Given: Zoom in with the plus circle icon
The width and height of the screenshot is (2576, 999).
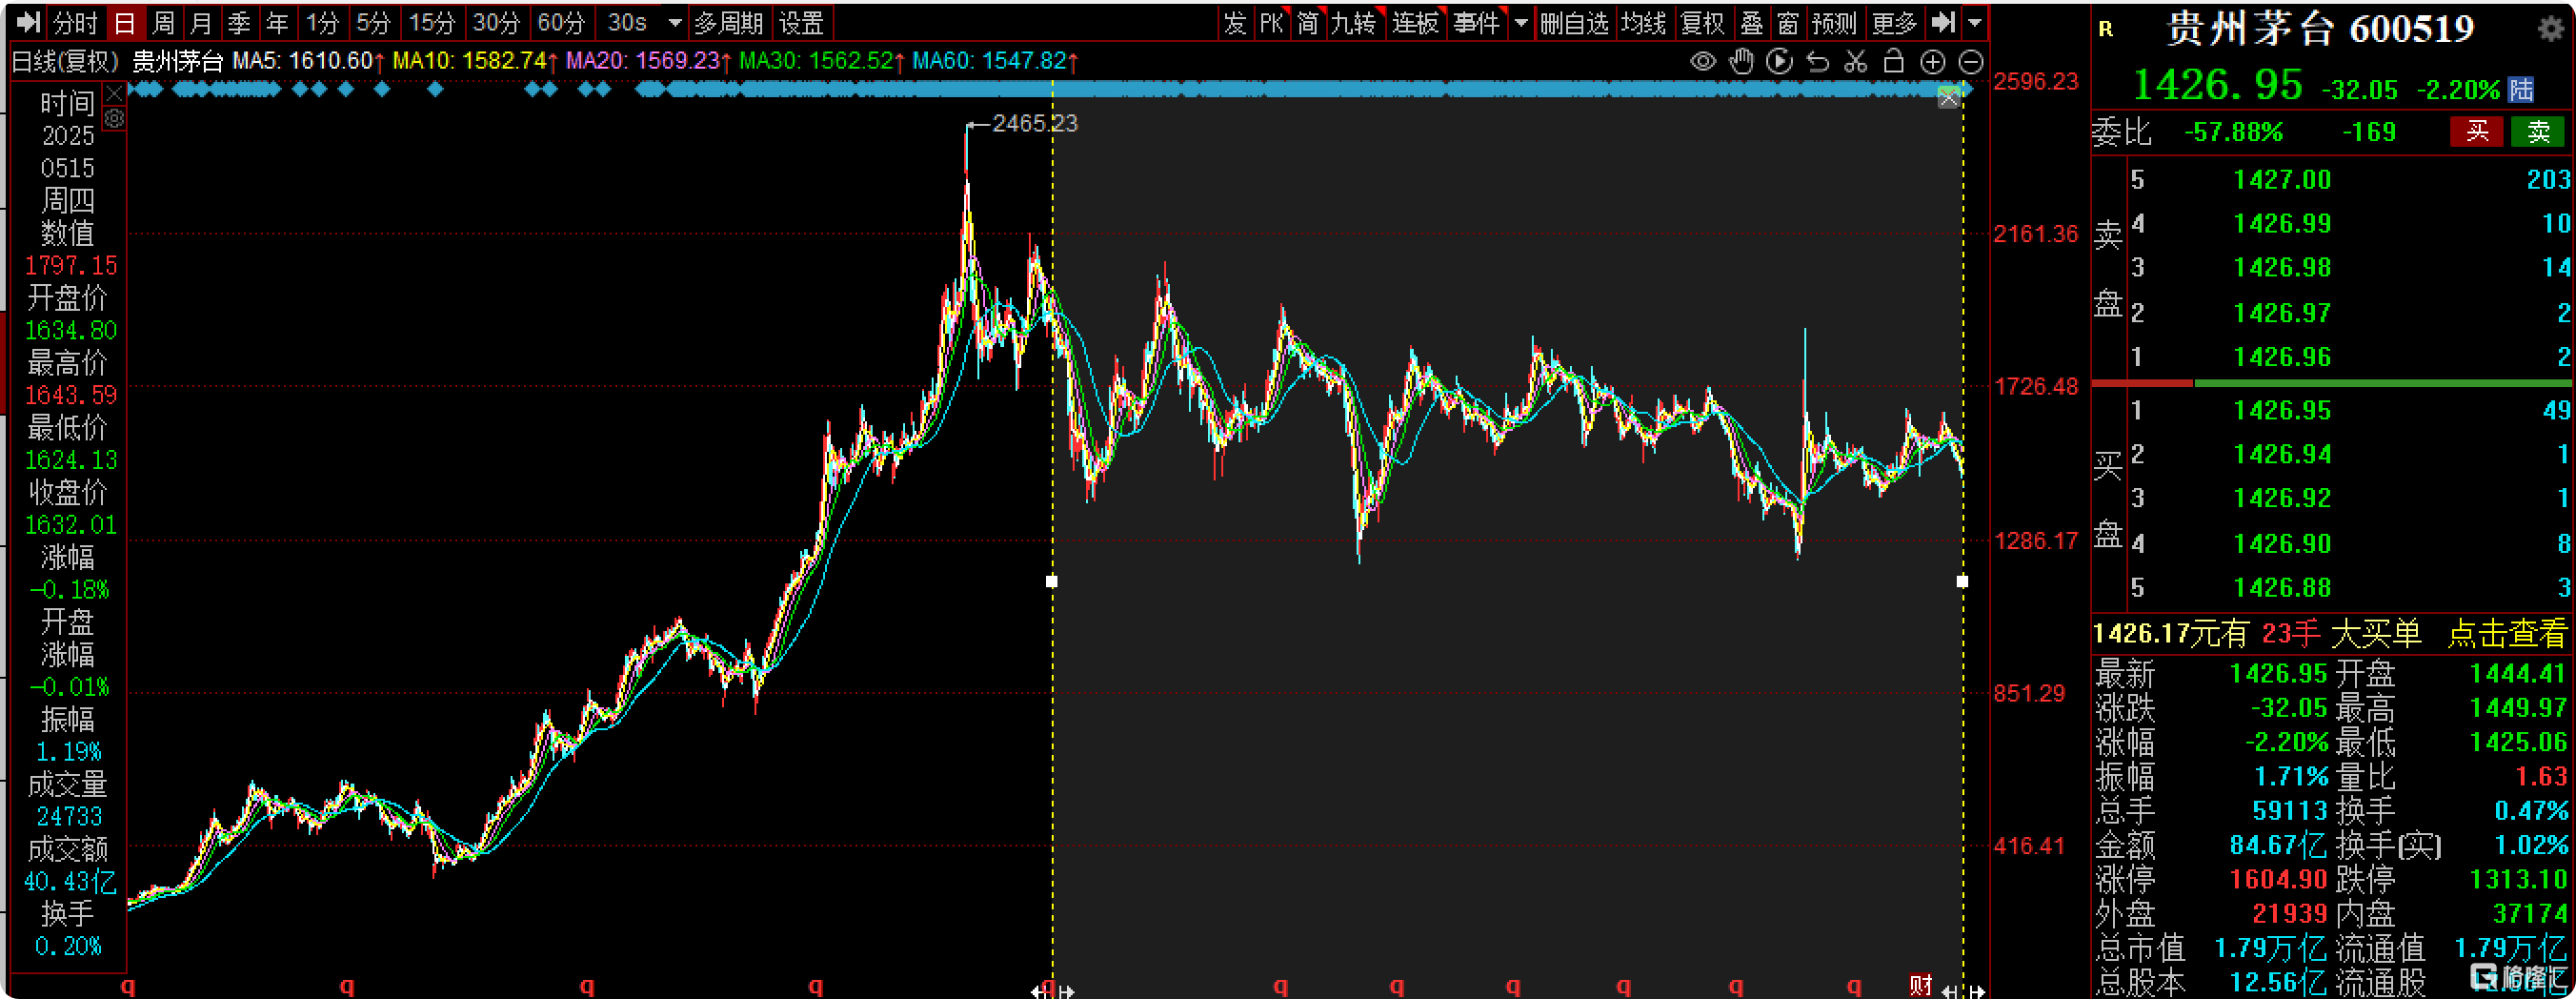Looking at the screenshot, I should pos(1933,62).
